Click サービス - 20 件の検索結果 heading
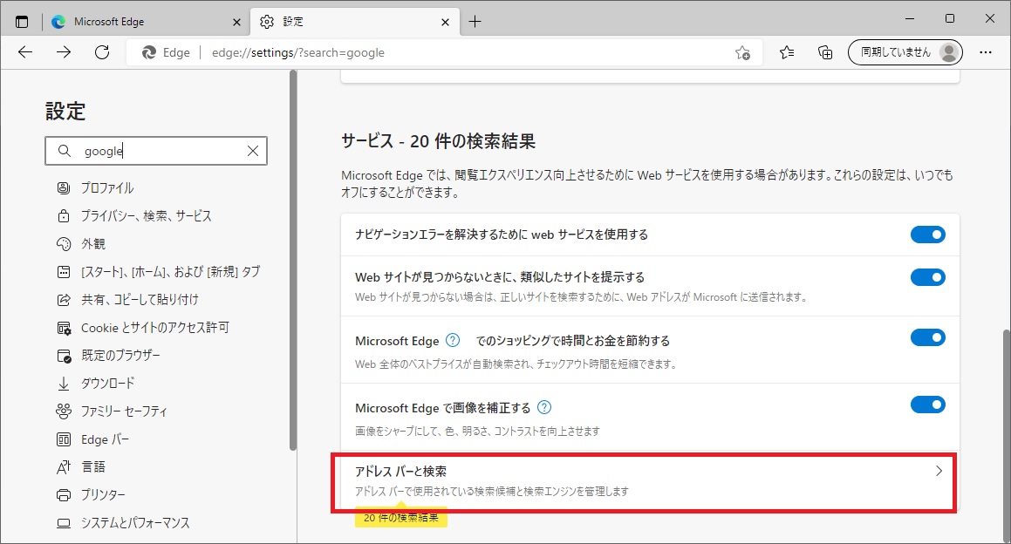 [x=439, y=141]
